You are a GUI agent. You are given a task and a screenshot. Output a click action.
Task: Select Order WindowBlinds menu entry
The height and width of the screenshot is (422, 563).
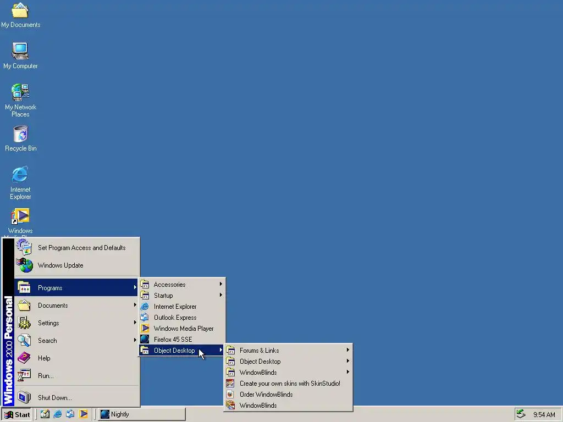tap(288, 395)
